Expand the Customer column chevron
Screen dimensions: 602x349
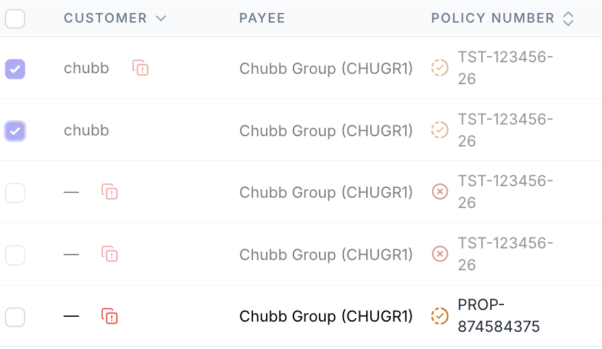pos(161,18)
